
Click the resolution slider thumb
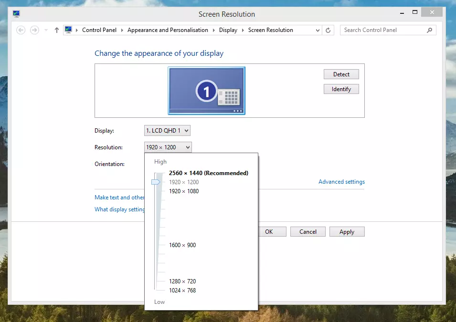[x=156, y=182]
